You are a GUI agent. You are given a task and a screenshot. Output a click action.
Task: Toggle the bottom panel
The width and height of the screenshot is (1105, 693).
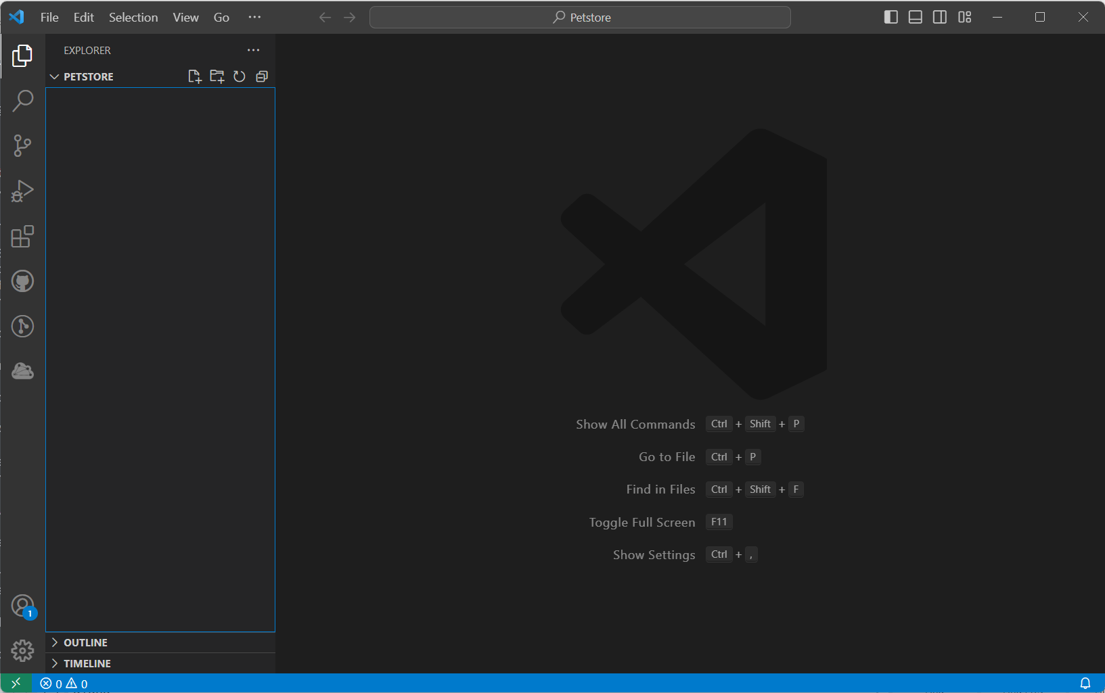[x=916, y=18]
